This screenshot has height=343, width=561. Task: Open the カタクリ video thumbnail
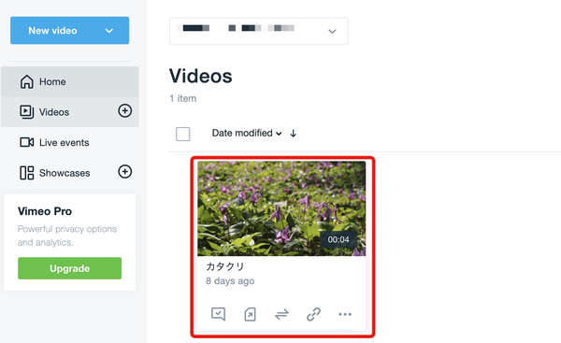281,208
